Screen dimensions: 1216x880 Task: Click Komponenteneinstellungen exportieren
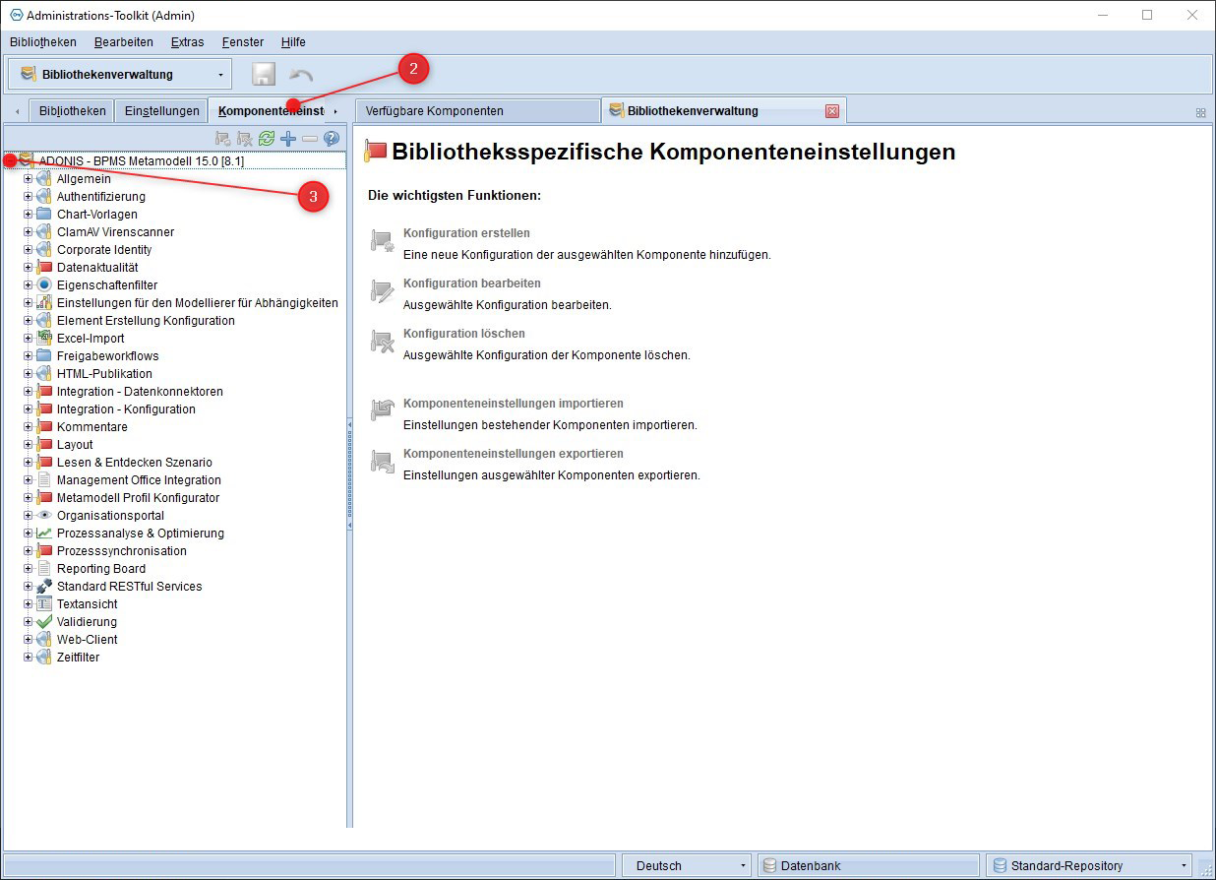point(514,454)
